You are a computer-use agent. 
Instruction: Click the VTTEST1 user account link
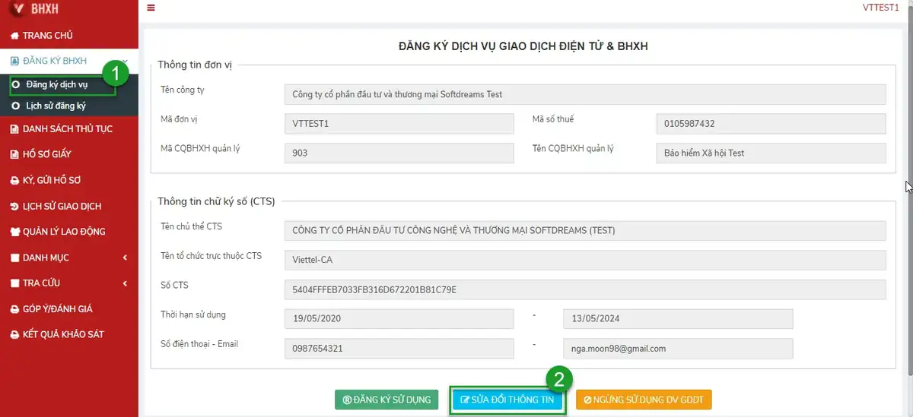[881, 8]
